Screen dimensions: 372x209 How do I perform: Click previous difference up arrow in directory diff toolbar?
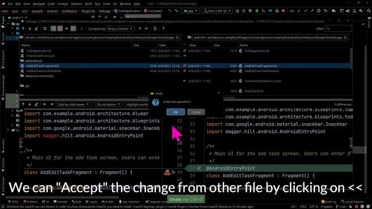(23, 28)
